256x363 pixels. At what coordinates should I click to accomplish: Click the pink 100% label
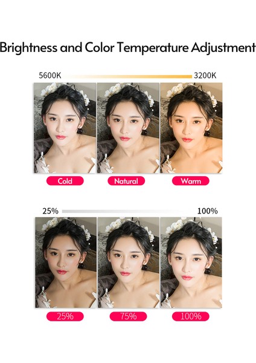tap(191, 316)
